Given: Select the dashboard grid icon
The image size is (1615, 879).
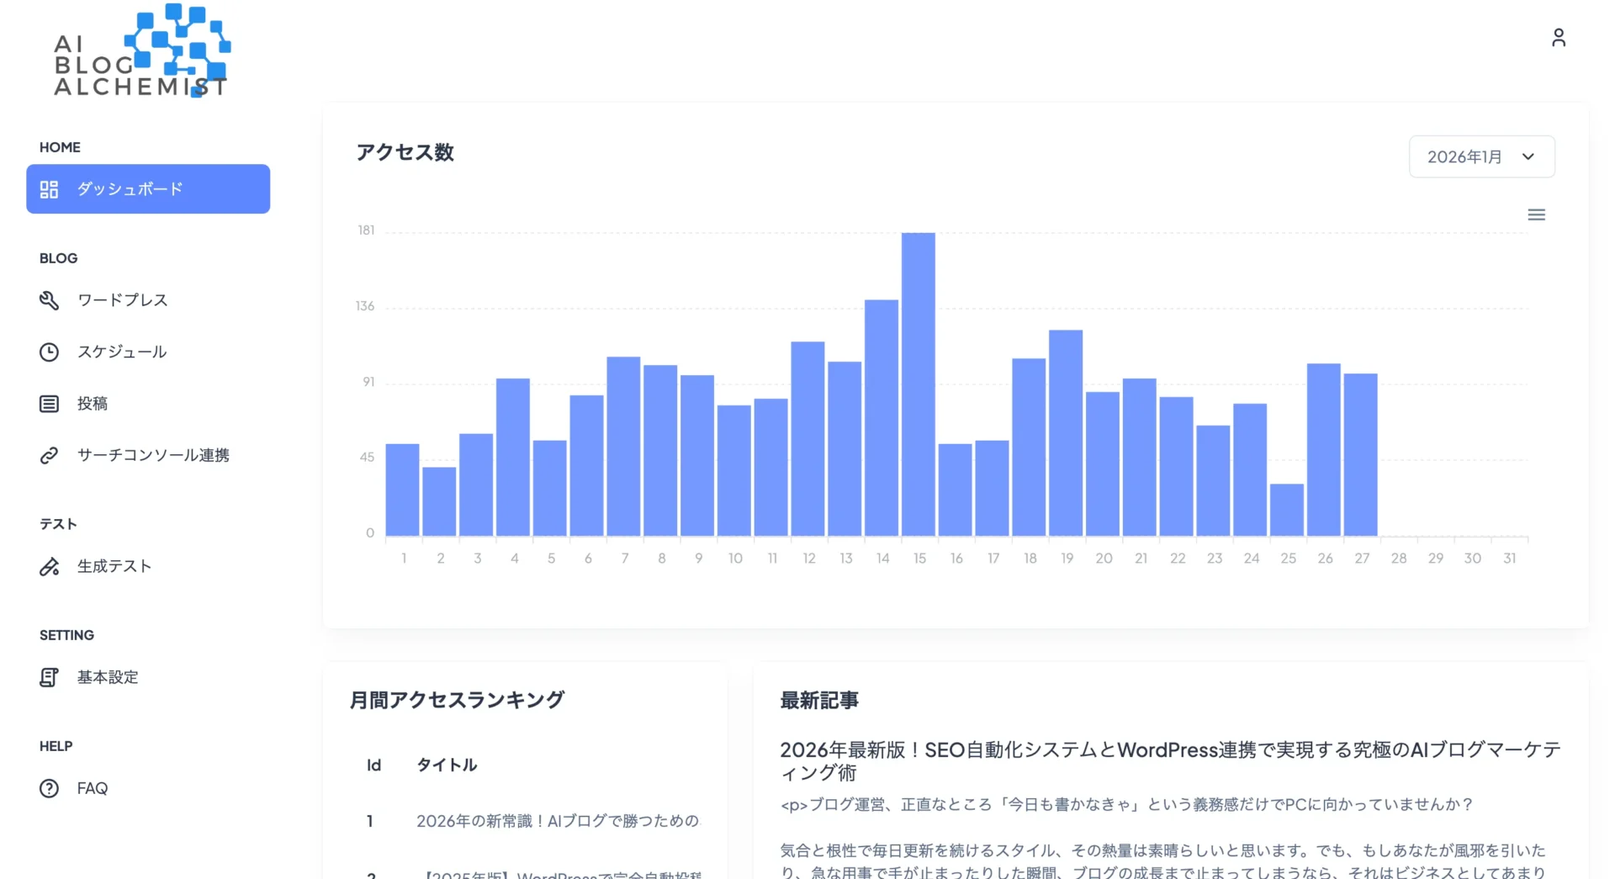Looking at the screenshot, I should (49, 189).
